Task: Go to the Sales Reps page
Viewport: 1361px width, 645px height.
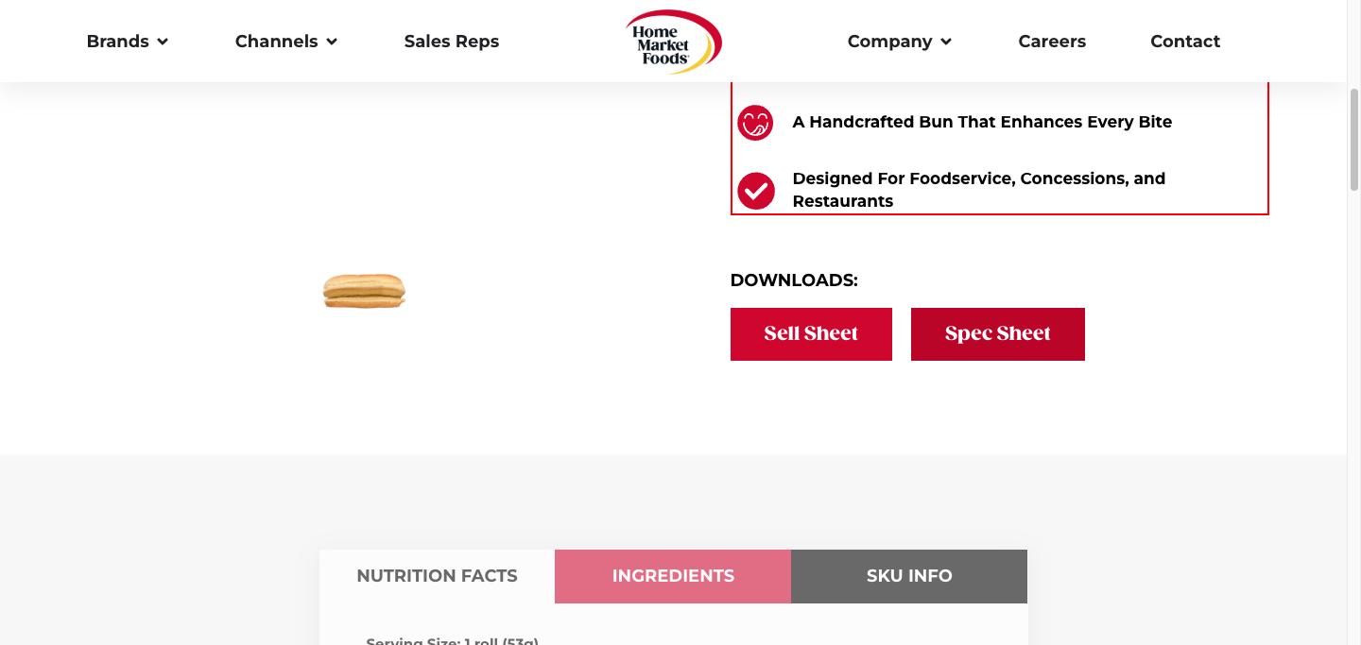Action: pyautogui.click(x=451, y=42)
